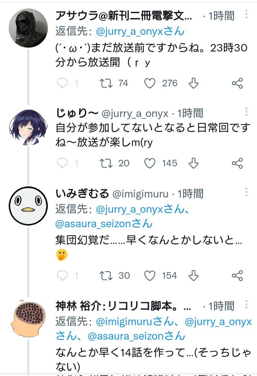
Task: Like いみぎむる's tweet with 154 likes
Action: pos(150,276)
